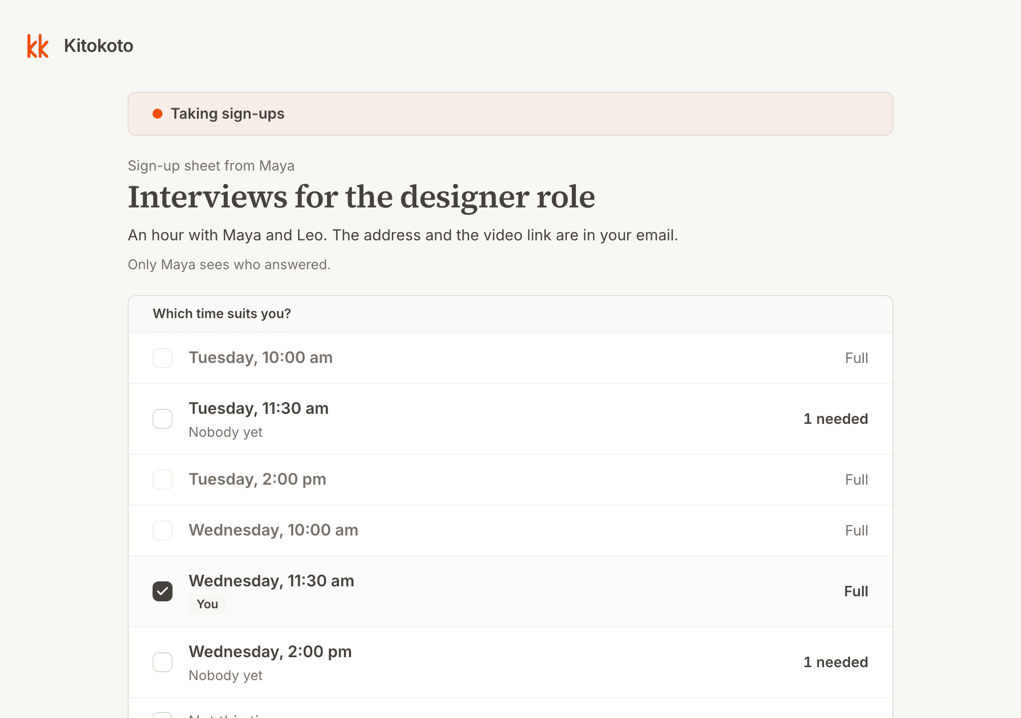Click 'Nobody yet' under Tuesday 11:30 am

coord(226,432)
